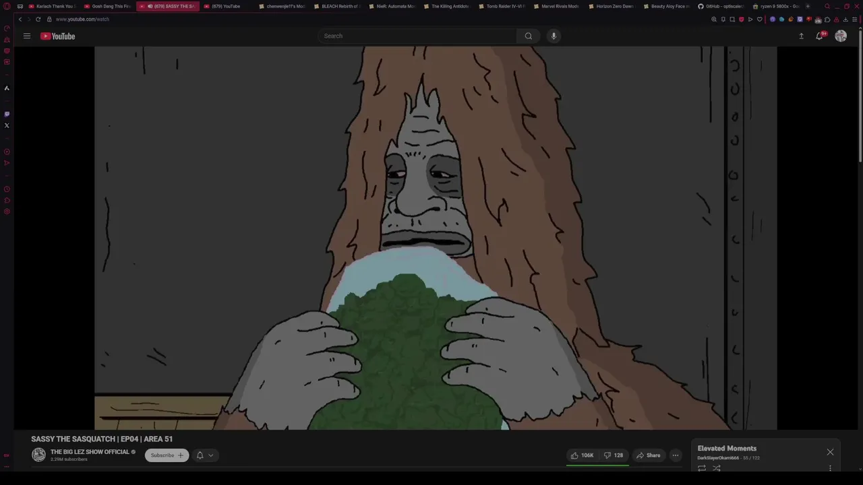Switch to the ryzen 9 5800x tab

click(x=777, y=6)
